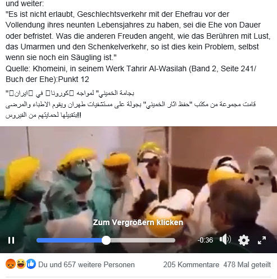
Task: Open video settings gear
Action: pos(244,240)
